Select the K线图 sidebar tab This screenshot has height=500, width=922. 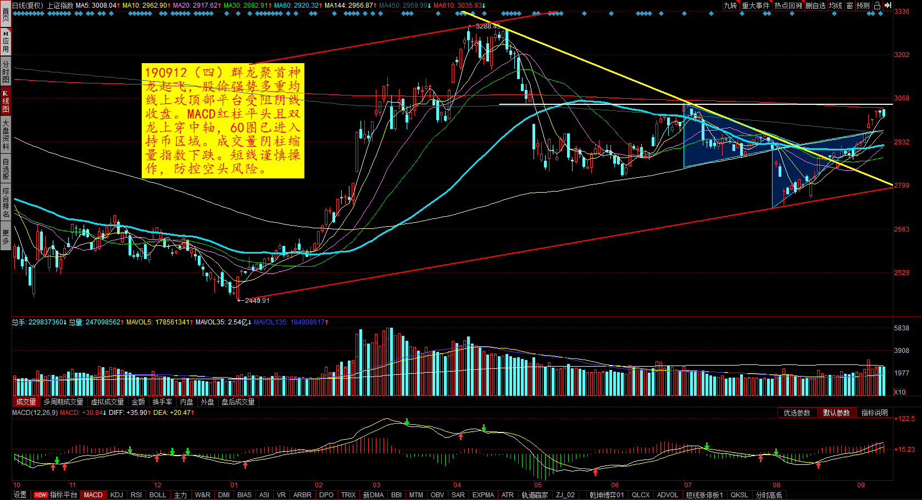coord(5,102)
